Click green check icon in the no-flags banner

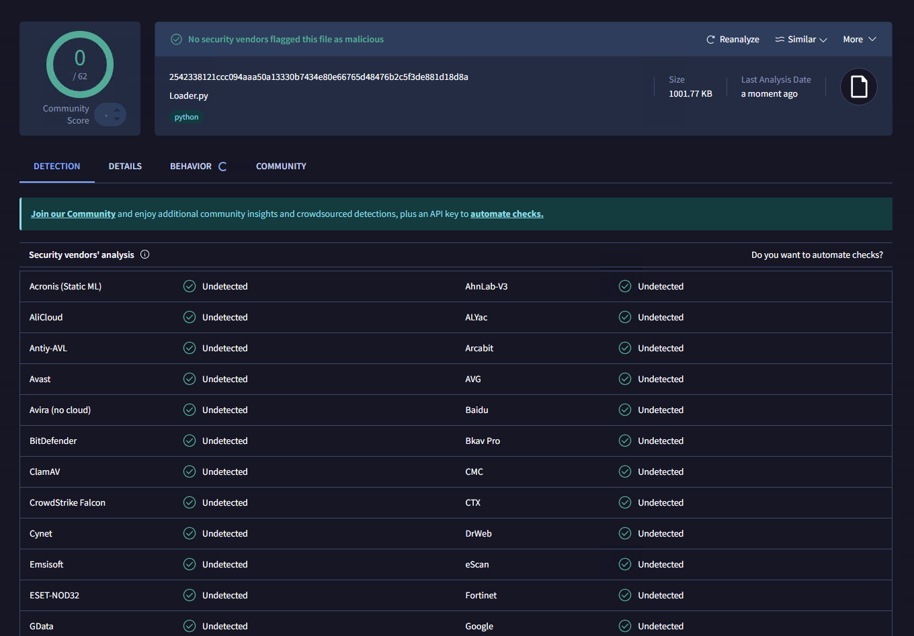(x=176, y=40)
